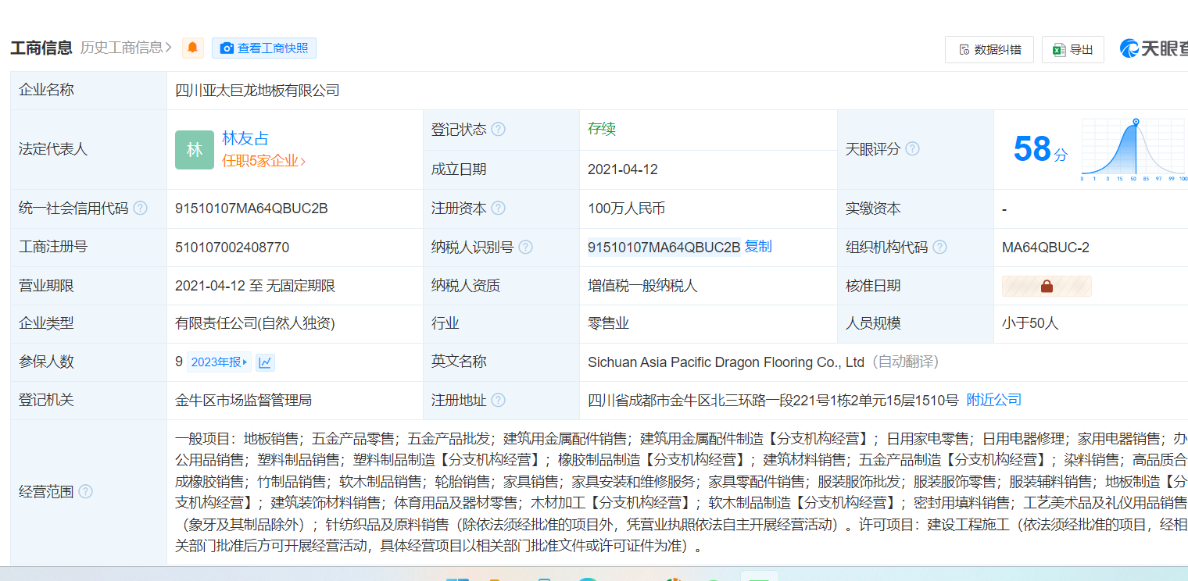Click the 存续 registration status
The height and width of the screenshot is (581, 1188).
pyautogui.click(x=602, y=129)
